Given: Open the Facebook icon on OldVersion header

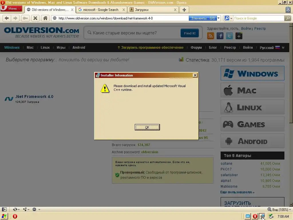Looking at the screenshot, I should [x=220, y=36].
